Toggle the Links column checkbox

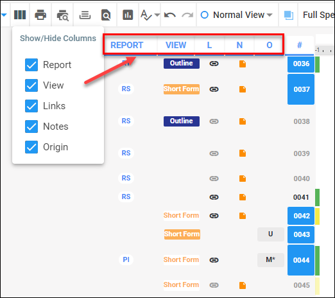pos(31,106)
